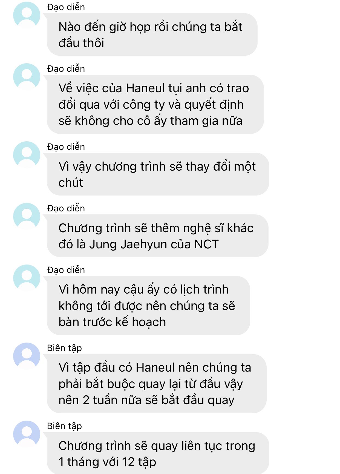Select '2 tuần nữa sẽ bắt đầu quay' bubble
Viewport: 340px width, 474px height.
(157, 384)
